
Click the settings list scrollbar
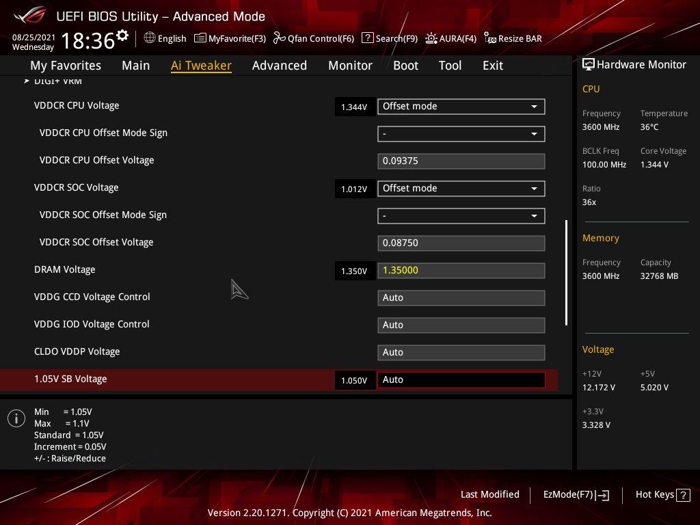567,272
